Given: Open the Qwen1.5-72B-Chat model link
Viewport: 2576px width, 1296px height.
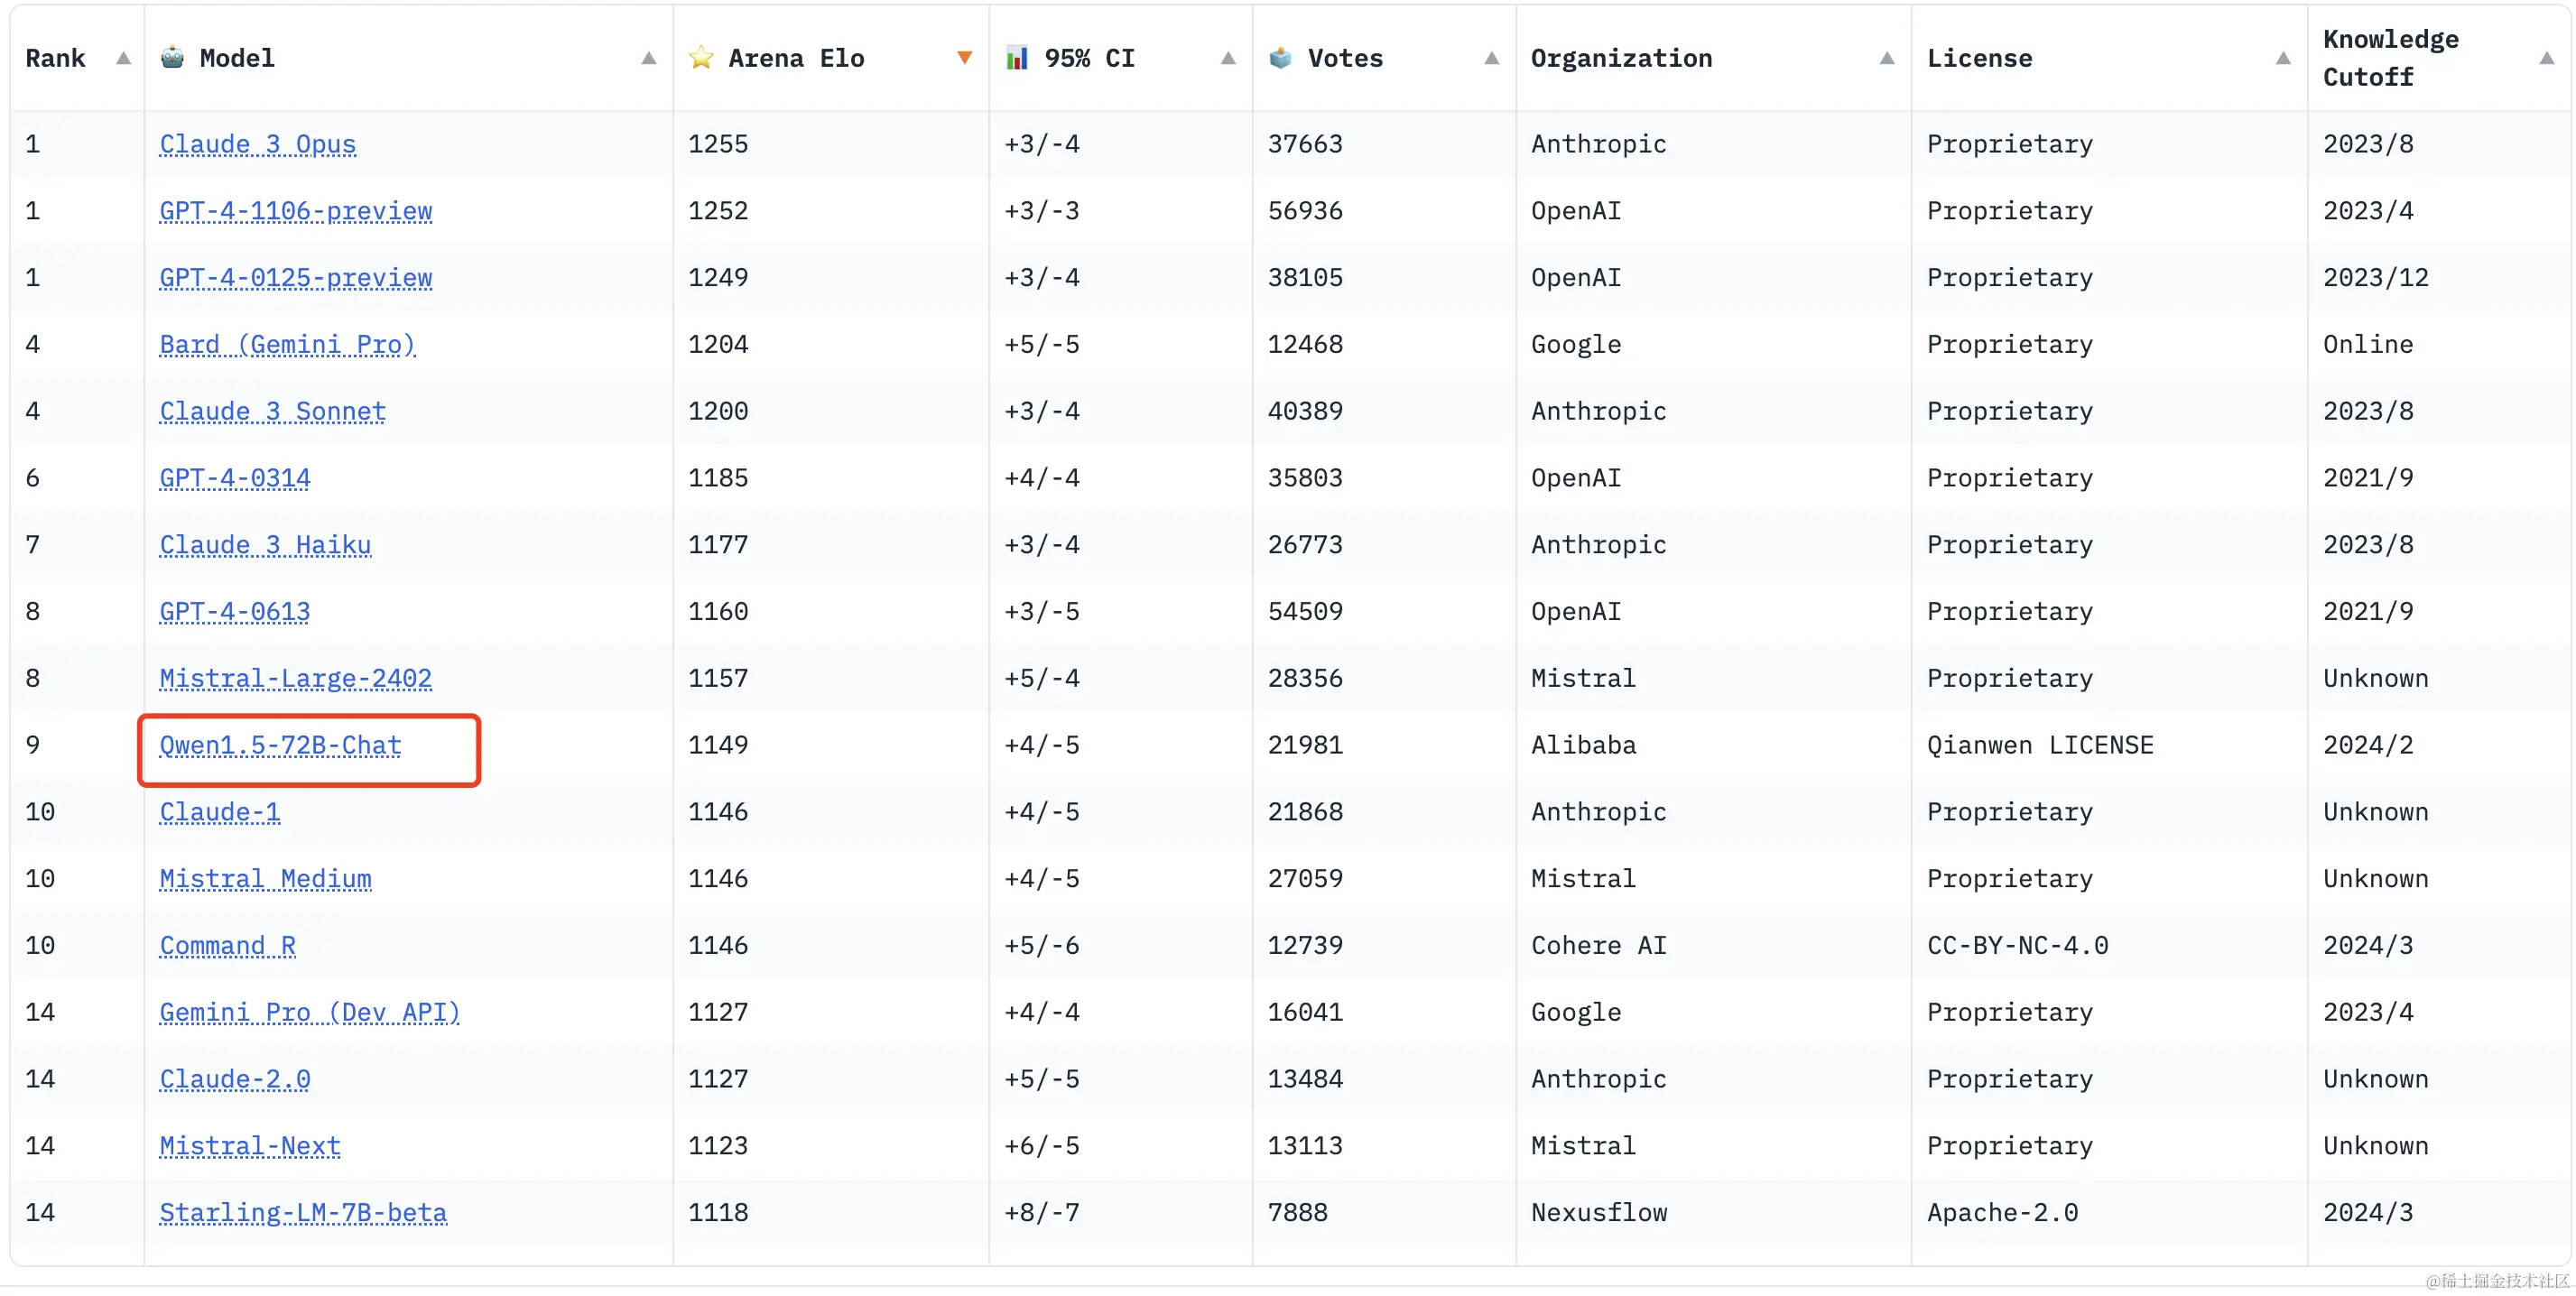Looking at the screenshot, I should 280,745.
